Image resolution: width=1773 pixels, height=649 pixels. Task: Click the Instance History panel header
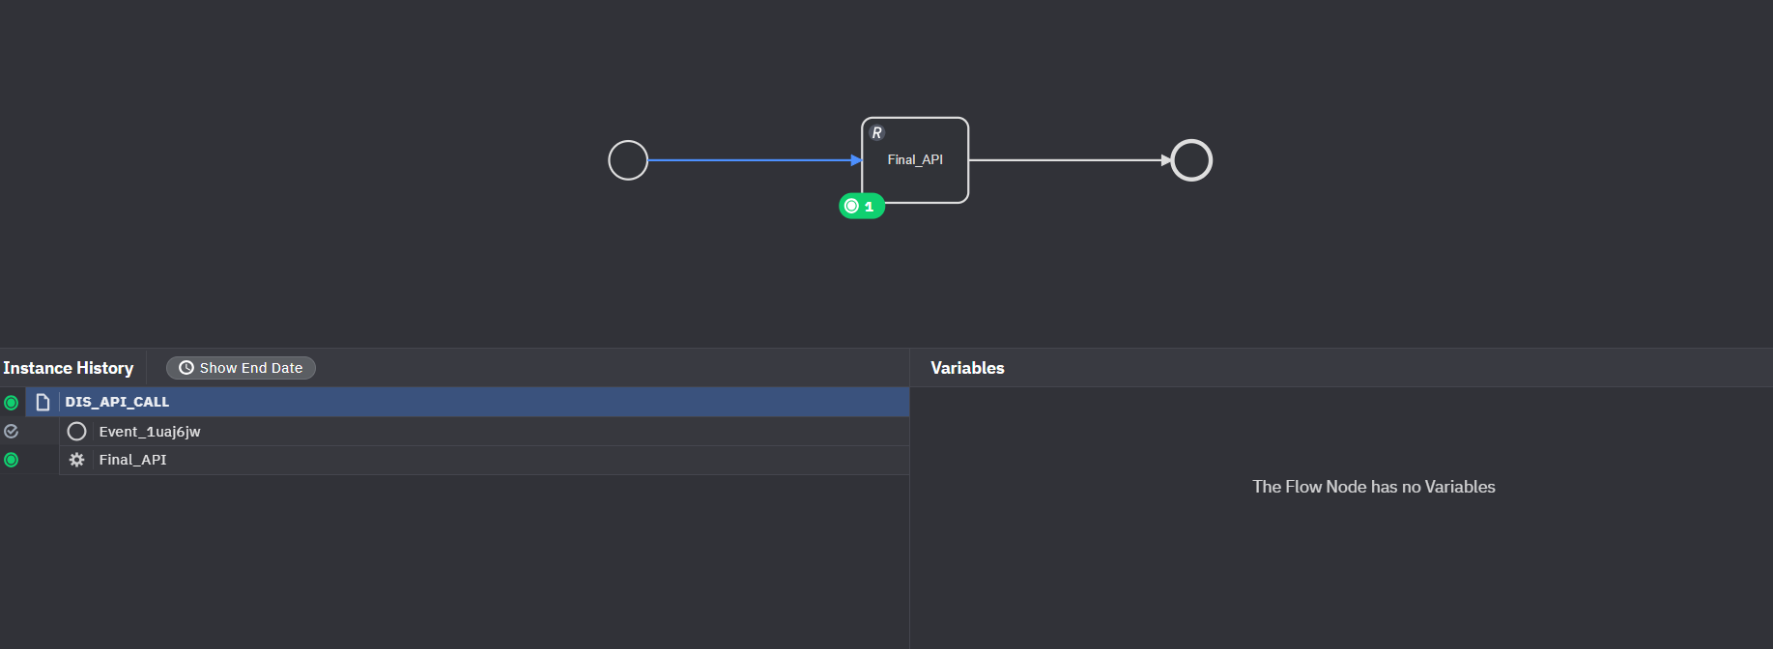(69, 368)
